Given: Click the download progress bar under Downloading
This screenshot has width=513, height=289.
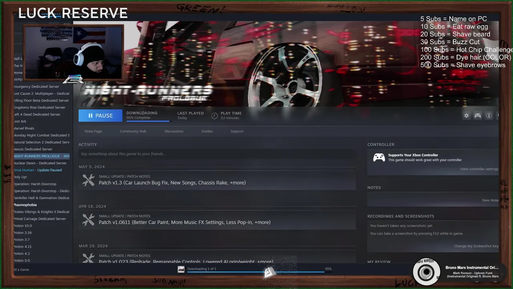Looking at the screenshot, I should click(149, 121).
